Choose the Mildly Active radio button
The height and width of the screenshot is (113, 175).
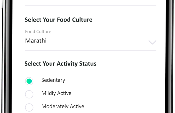tap(29, 94)
